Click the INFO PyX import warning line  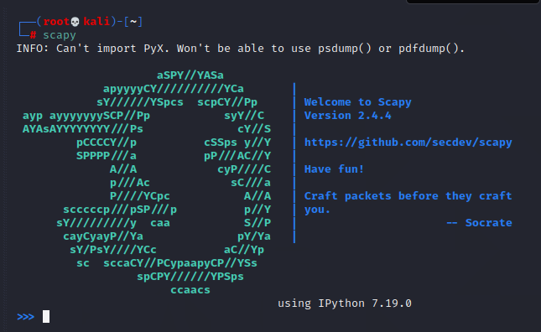(x=241, y=49)
